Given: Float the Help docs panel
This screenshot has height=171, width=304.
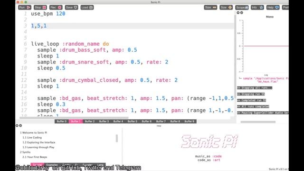Looking at the screenshot, I should pyautogui.click(x=20, y=125).
